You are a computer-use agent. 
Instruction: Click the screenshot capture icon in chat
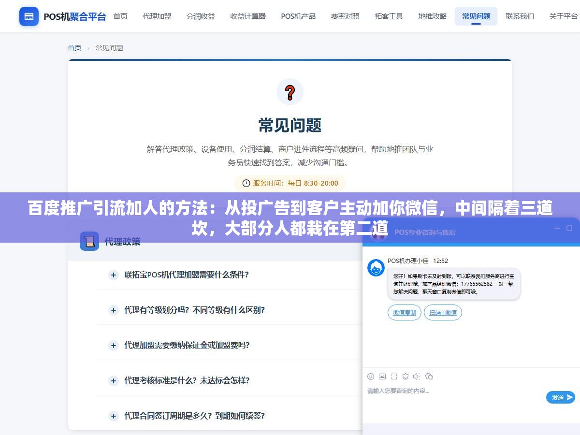pyautogui.click(x=394, y=376)
